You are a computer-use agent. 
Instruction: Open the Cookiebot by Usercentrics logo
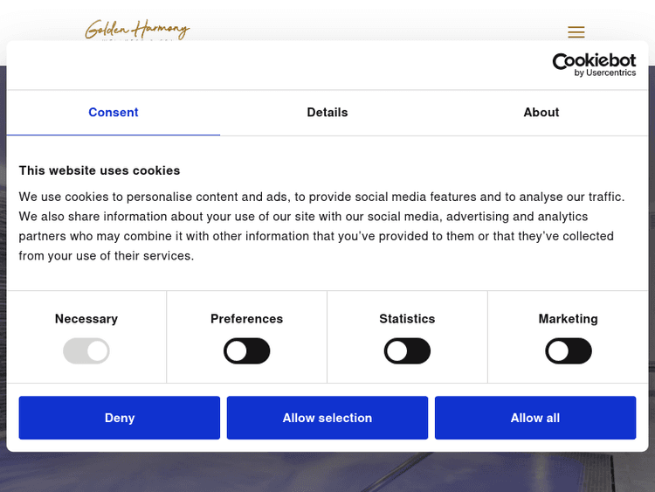click(594, 65)
